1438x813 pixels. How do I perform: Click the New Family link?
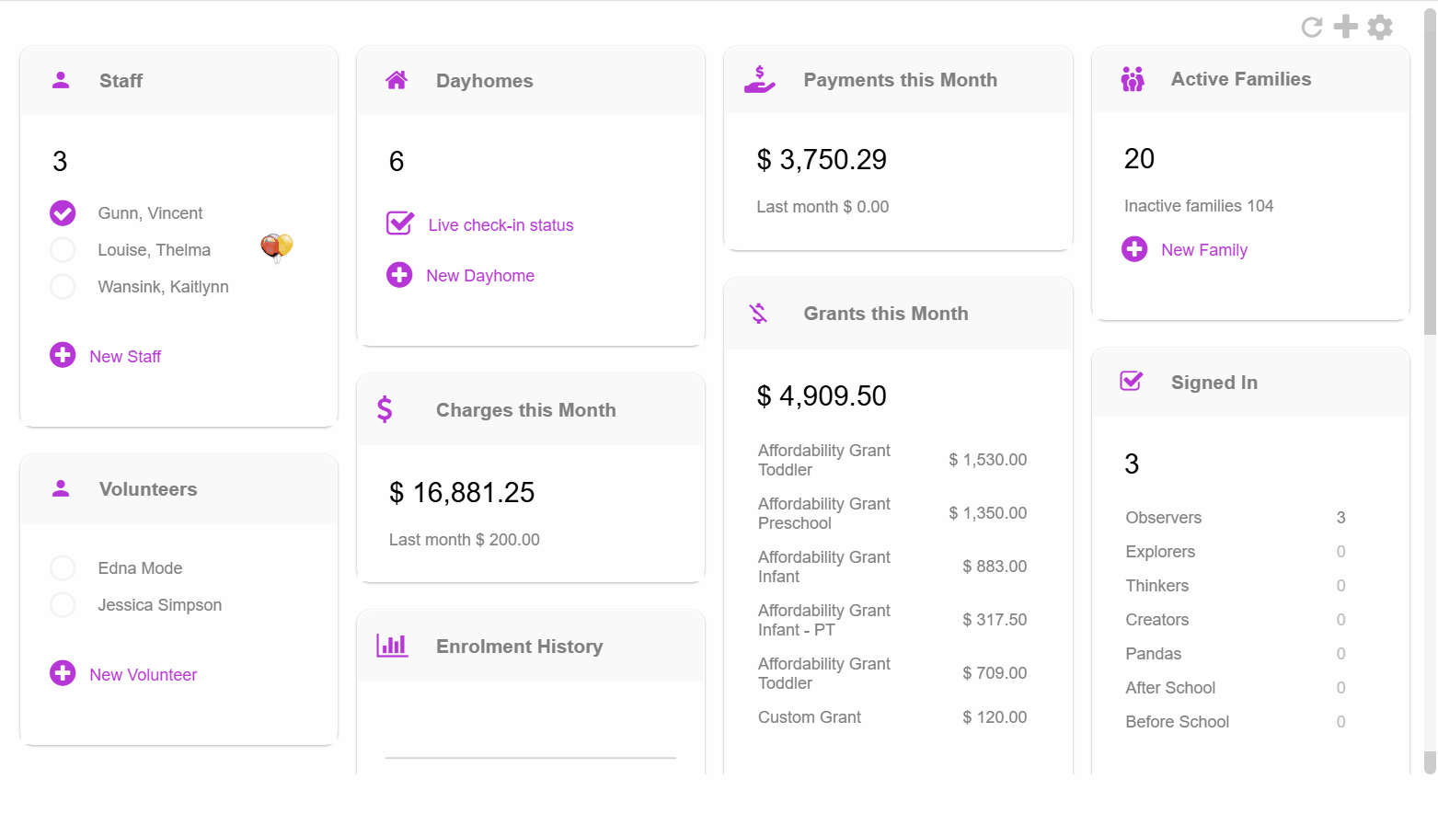click(x=1204, y=250)
